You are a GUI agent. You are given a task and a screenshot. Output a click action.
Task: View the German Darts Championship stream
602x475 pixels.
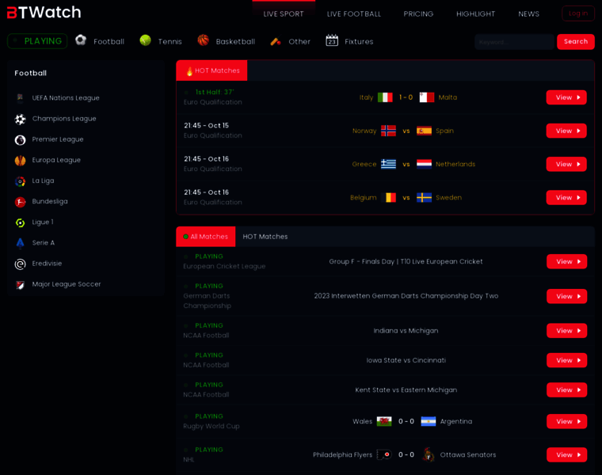coord(566,296)
